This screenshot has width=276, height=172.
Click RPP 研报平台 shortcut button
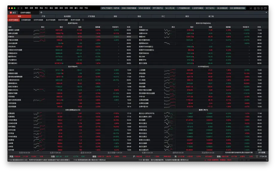point(158,8)
